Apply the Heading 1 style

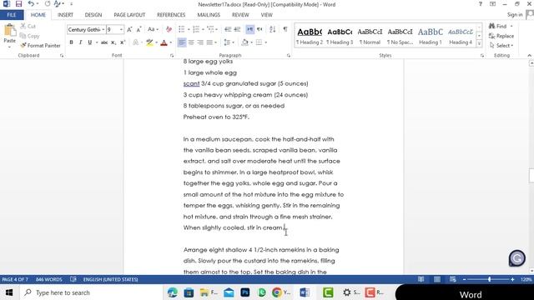pyautogui.click(x=431, y=35)
